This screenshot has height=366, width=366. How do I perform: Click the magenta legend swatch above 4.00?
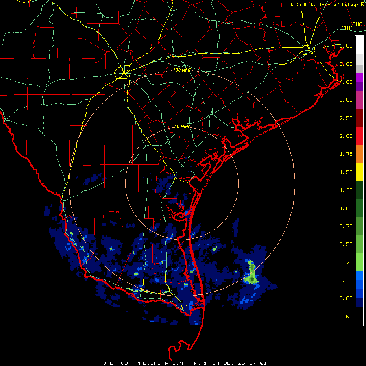[359, 77]
